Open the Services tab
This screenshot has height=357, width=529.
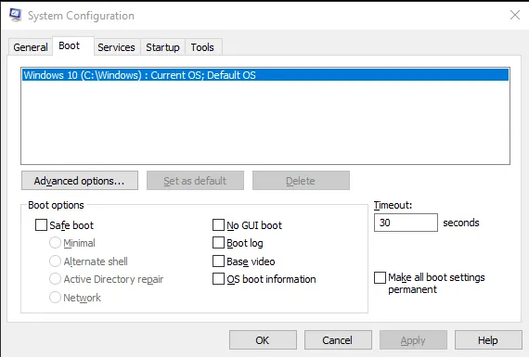pyautogui.click(x=116, y=47)
